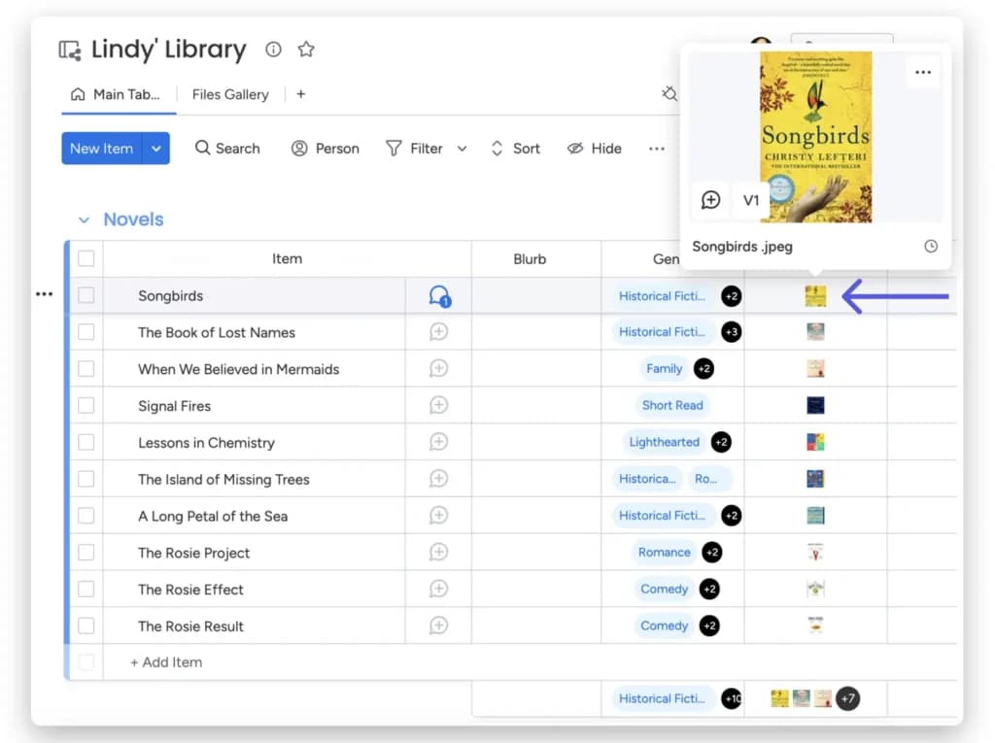Open Search in the board toolbar
Image resolution: width=995 pixels, height=743 pixels.
tap(227, 149)
